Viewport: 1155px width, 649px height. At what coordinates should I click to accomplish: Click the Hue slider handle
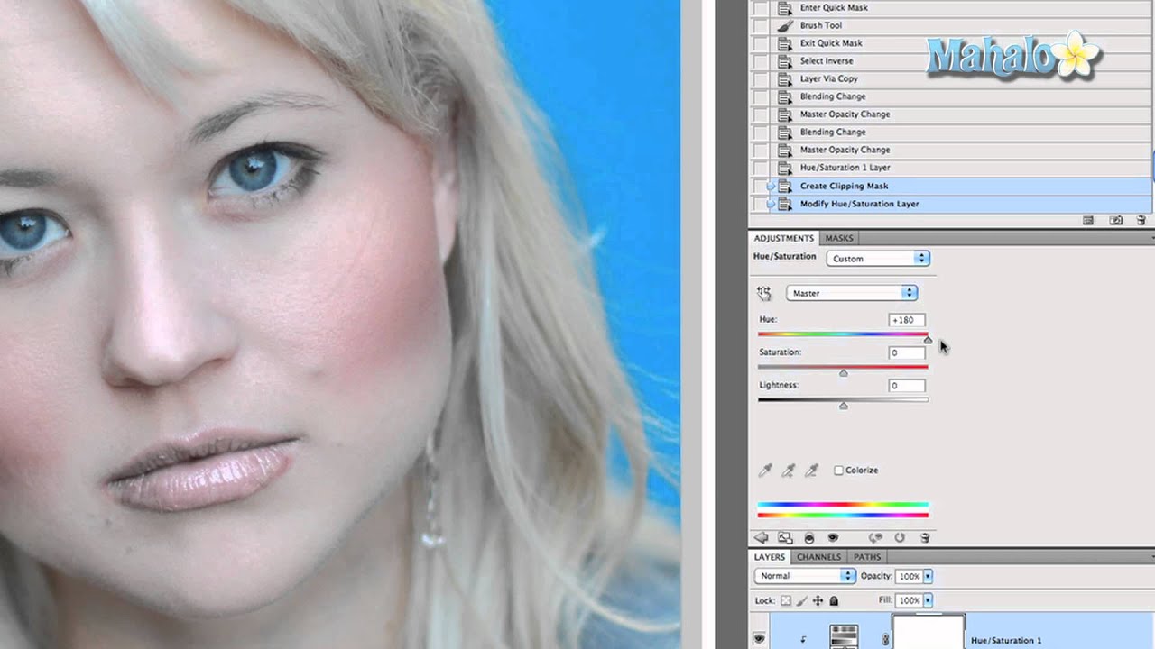(928, 340)
